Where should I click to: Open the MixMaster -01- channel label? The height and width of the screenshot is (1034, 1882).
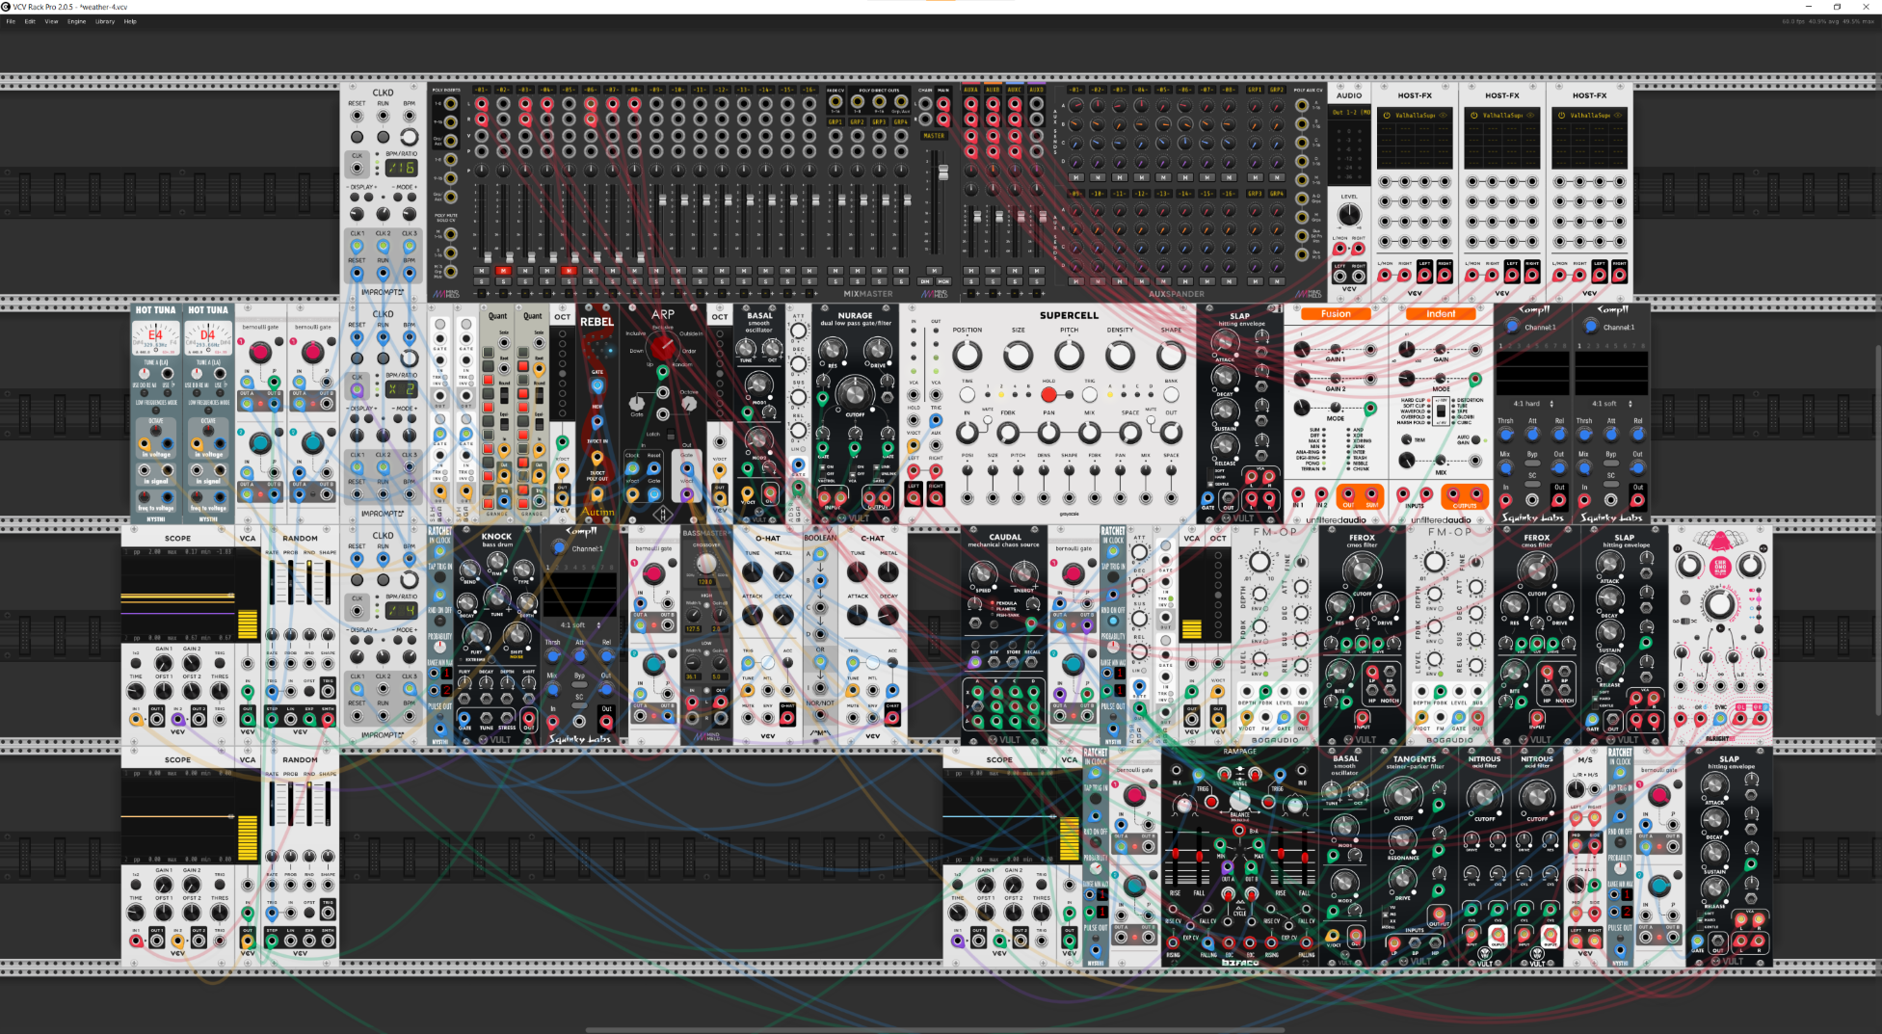pos(481,90)
